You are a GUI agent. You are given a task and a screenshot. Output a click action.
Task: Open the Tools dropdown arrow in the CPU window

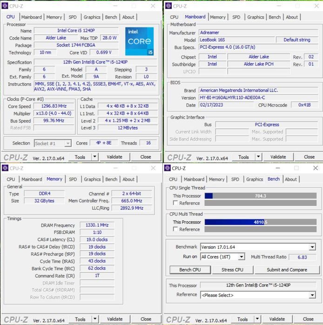(x=95, y=157)
